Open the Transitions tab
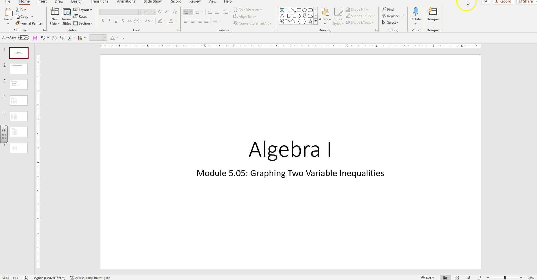This screenshot has width=537, height=280. 99,2
